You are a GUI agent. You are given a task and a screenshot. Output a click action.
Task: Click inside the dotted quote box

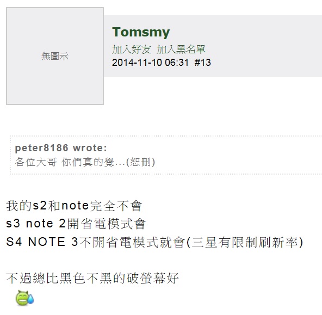click(166, 155)
